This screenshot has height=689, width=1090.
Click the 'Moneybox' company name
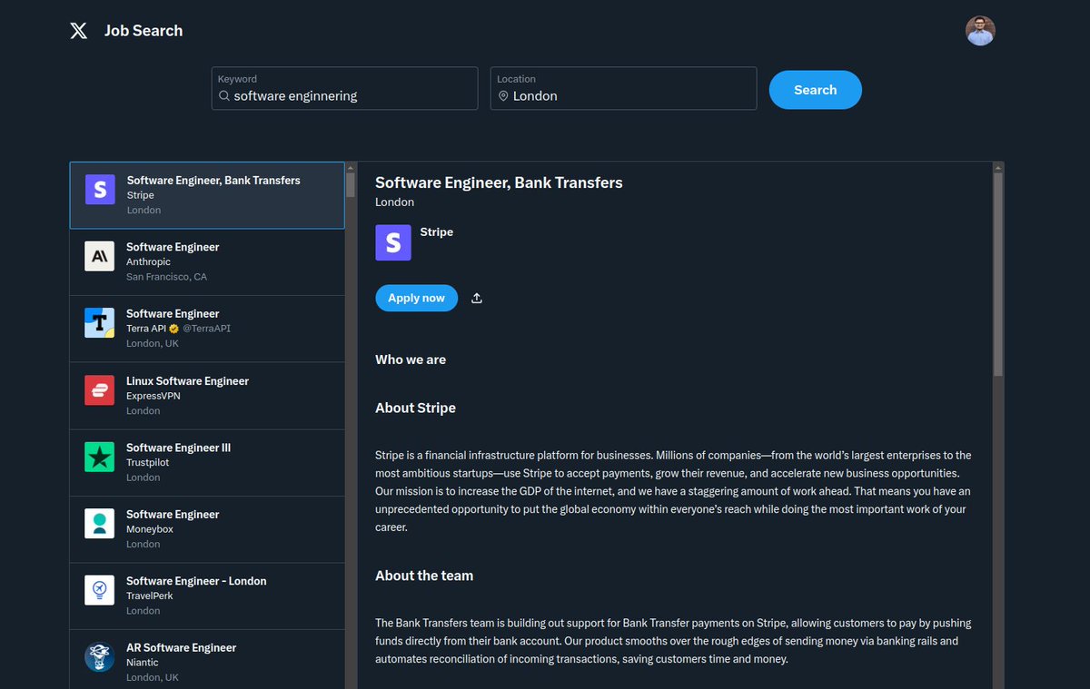point(150,529)
